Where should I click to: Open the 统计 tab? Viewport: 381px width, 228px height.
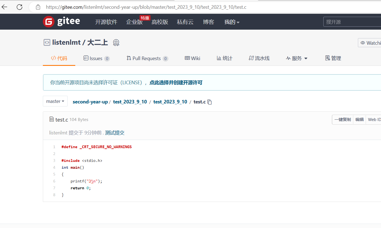(x=225, y=58)
